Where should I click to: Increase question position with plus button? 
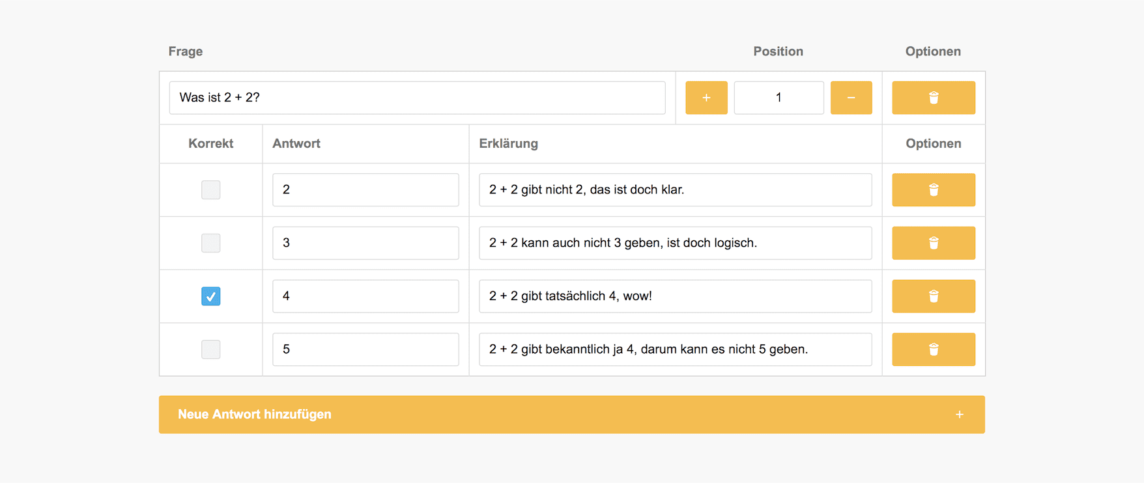(x=706, y=98)
